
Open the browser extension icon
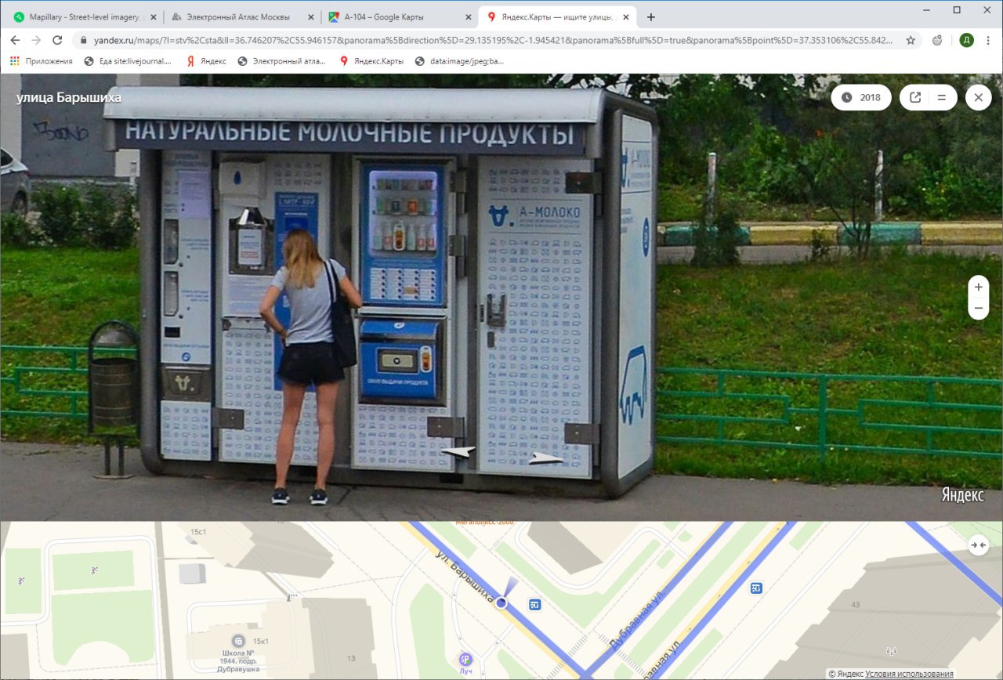click(x=938, y=40)
